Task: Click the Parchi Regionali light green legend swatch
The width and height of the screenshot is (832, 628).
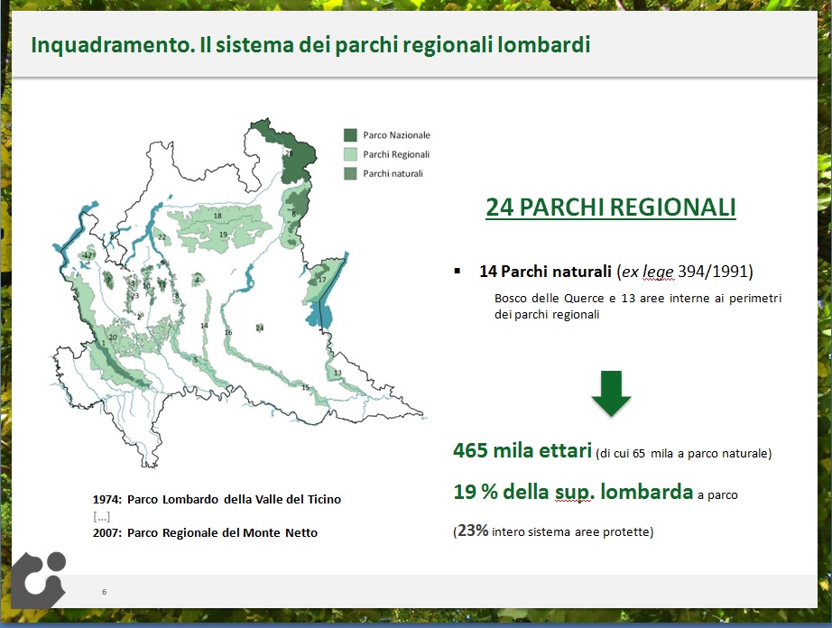Action: [x=351, y=154]
